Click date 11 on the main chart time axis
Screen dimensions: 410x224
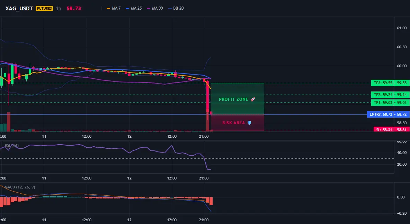[44, 136]
